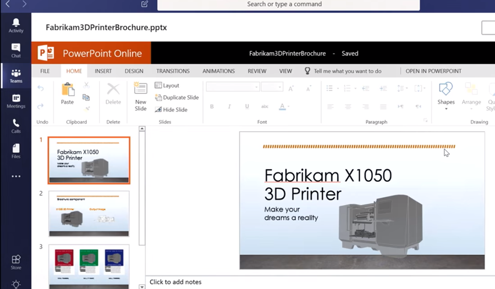Open more apps ellipsis in sidebar
Screen dimensions: 495x289
coord(16,176)
